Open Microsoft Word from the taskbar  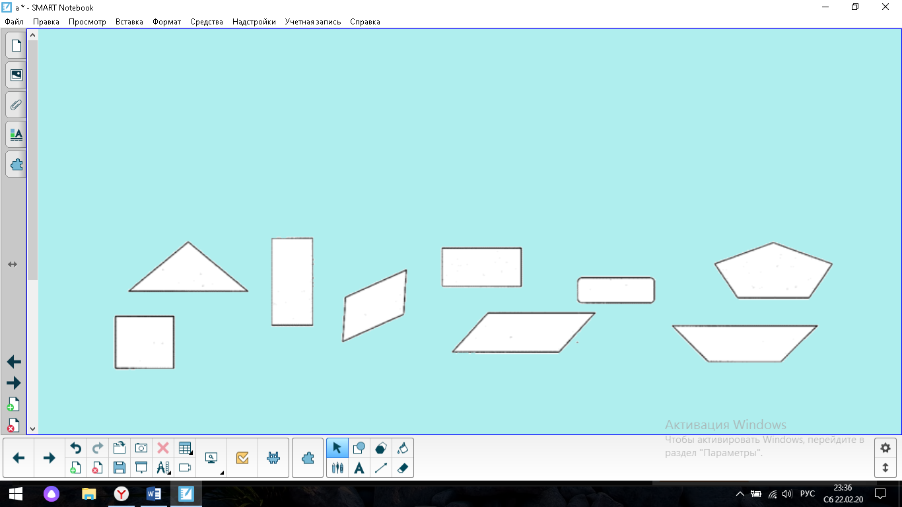click(154, 494)
